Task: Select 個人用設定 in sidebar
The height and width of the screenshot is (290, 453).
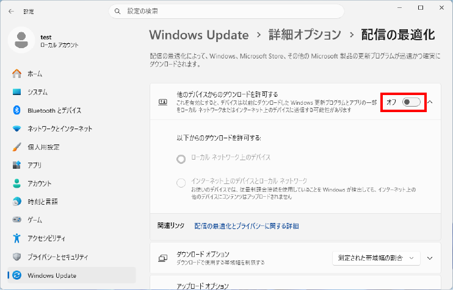Action: pos(71,147)
